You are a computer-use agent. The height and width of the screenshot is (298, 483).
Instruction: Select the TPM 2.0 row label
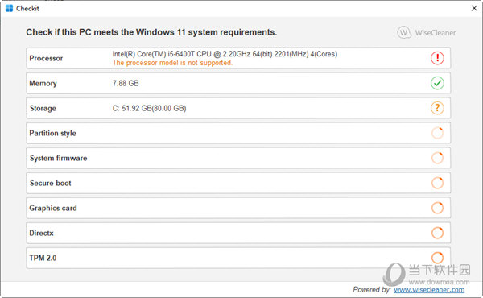point(43,258)
